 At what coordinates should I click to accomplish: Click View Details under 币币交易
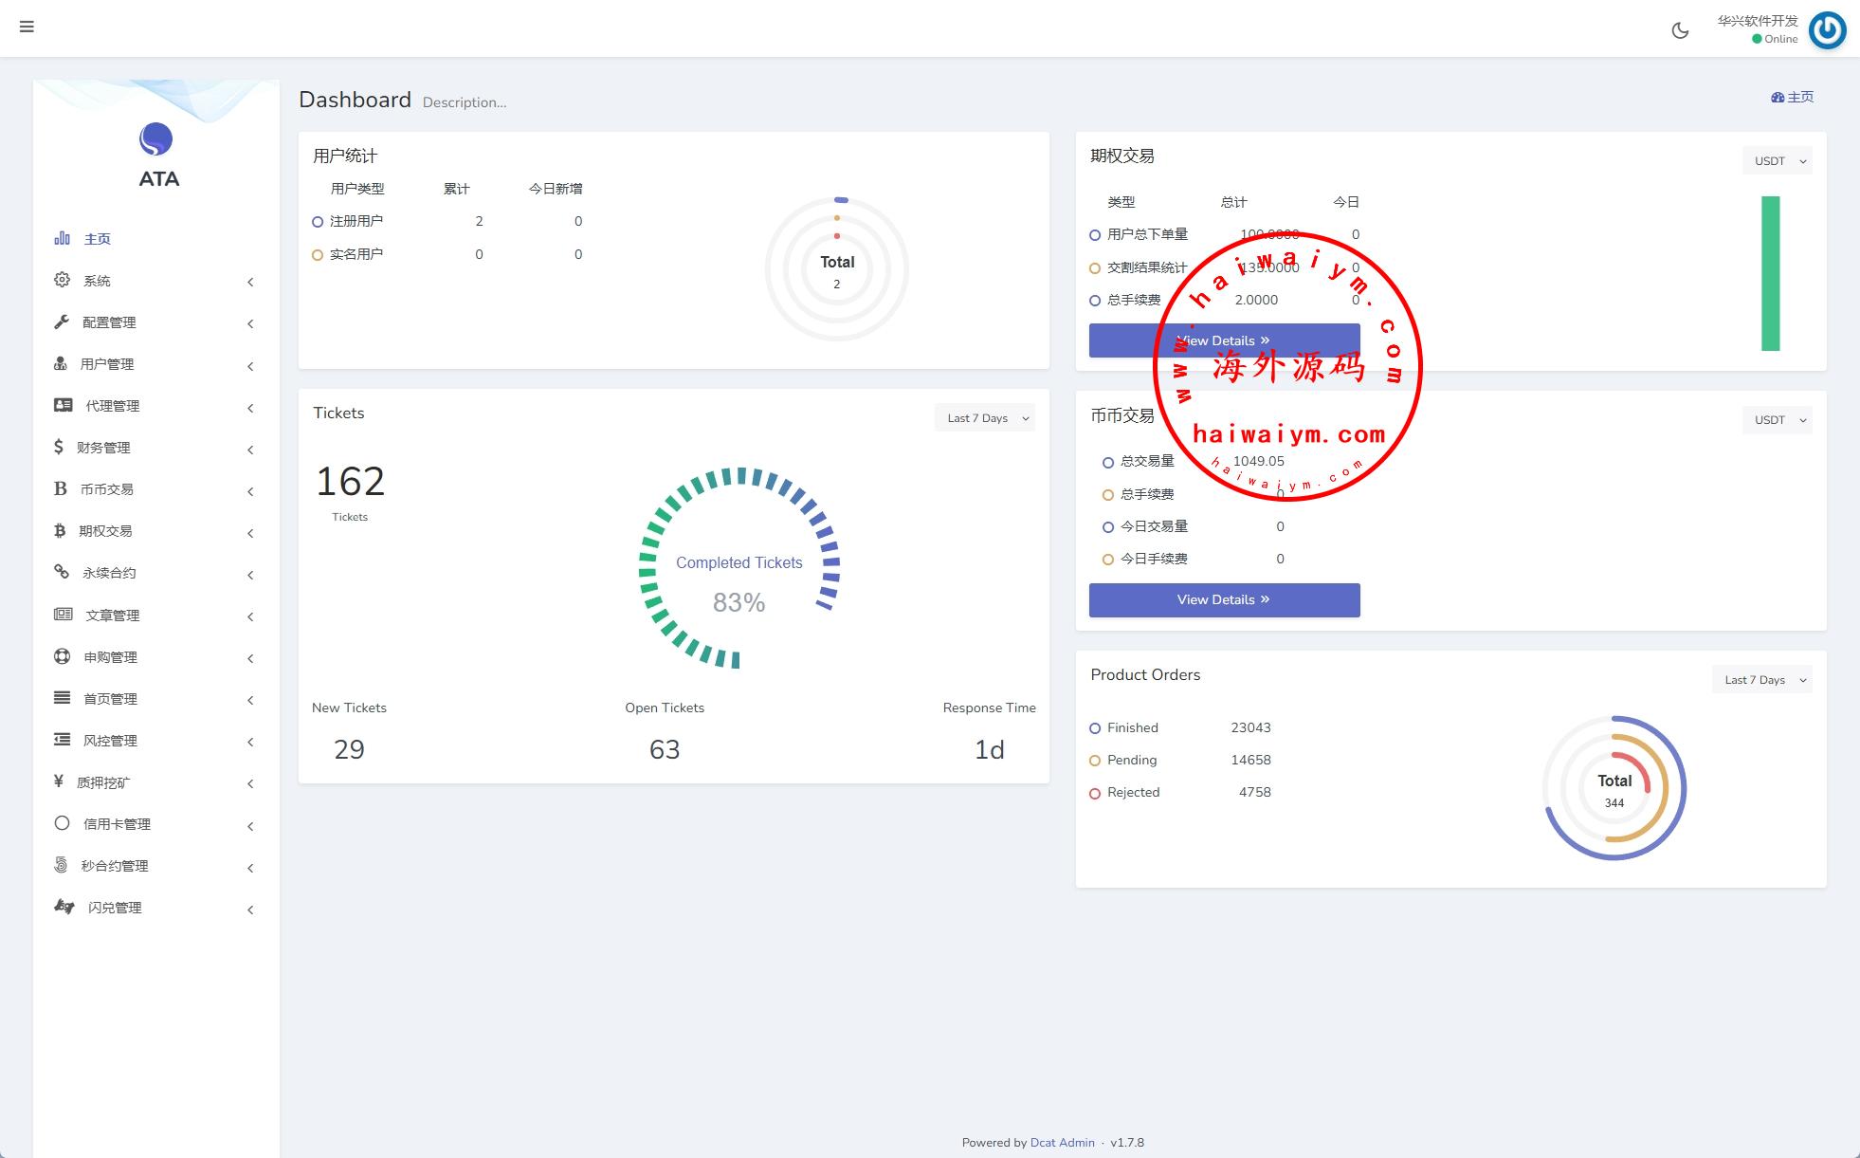click(x=1224, y=600)
